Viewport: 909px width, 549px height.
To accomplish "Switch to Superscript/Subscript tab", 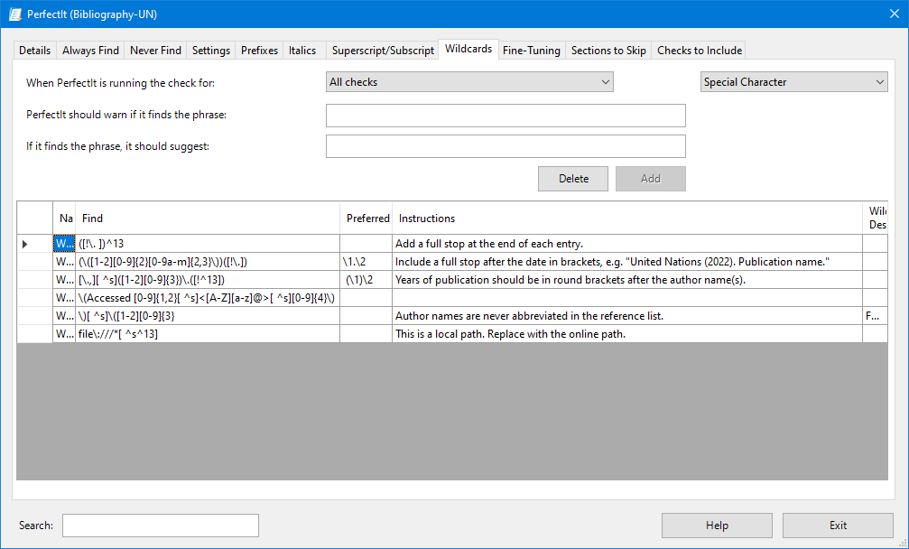I will pyautogui.click(x=383, y=51).
